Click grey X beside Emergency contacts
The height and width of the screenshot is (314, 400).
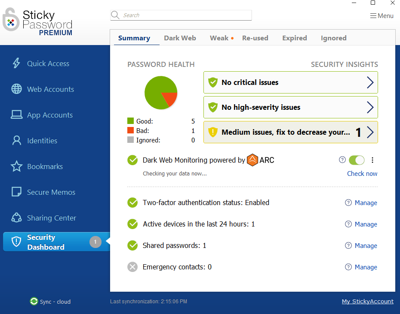[132, 267]
